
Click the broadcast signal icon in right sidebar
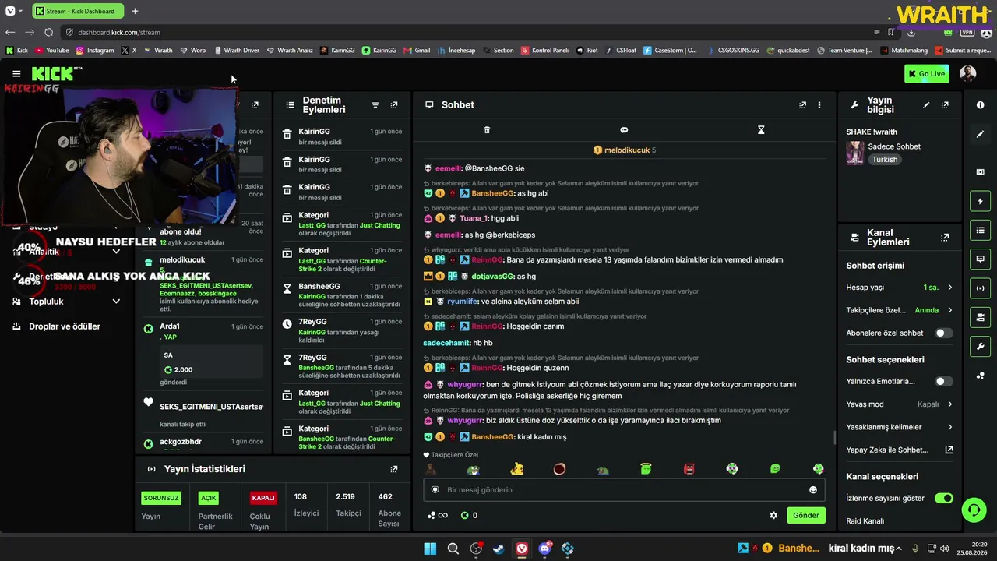coord(980,288)
